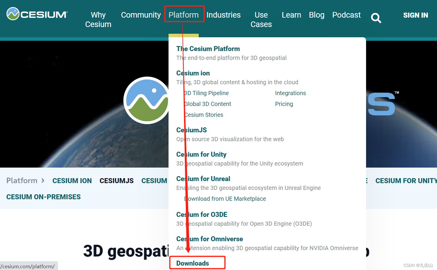Go to the Blog page
The image size is (437, 270).
pos(317,15)
